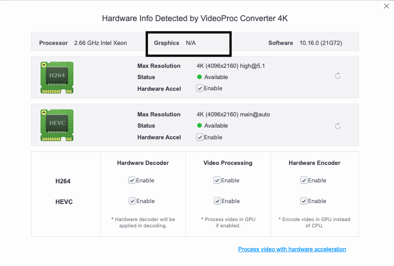394x266 pixels.
Task: Click note 'Hardware decoder will be applied in decoding'
Action: [143, 222]
